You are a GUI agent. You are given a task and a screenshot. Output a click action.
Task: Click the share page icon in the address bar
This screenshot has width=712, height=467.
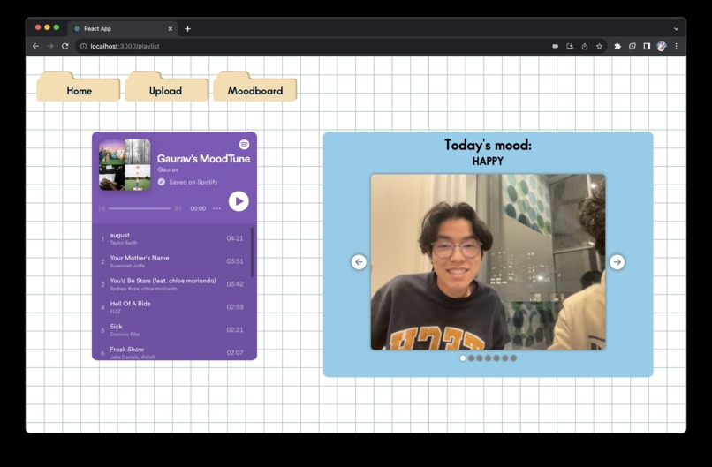[585, 46]
